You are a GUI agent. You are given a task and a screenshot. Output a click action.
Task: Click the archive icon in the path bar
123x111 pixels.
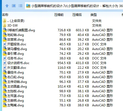tap(28, 6)
